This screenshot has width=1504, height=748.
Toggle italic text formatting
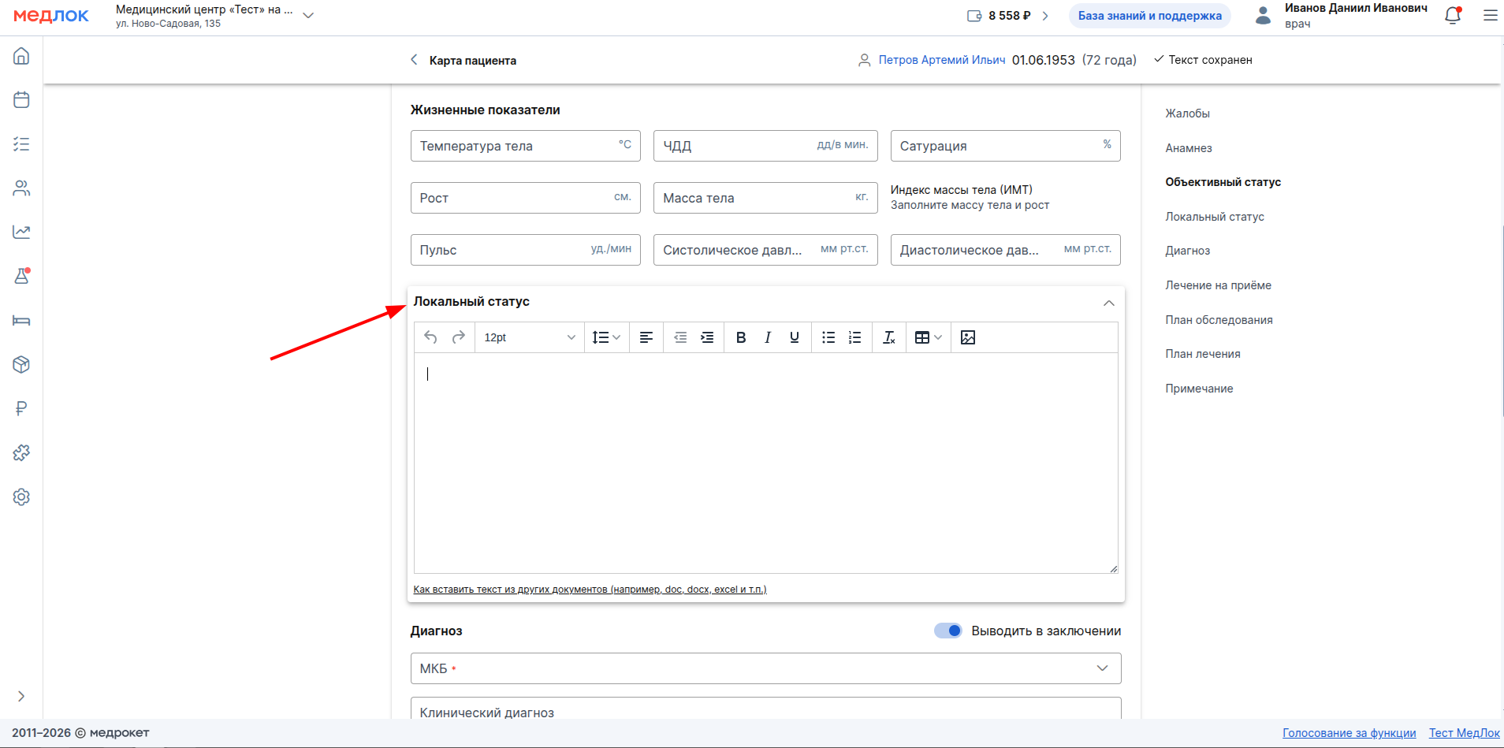click(x=767, y=337)
